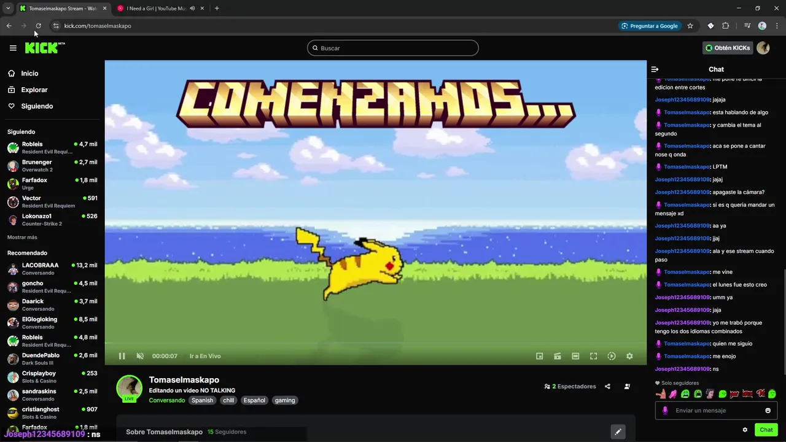Click the Enviar un mensaje field
This screenshot has width=786, height=442.
tap(716, 411)
